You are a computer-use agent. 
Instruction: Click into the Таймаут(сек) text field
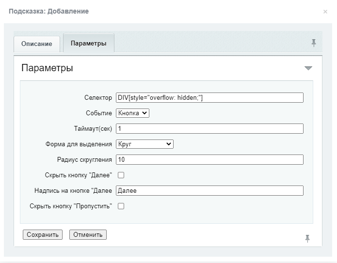point(209,128)
